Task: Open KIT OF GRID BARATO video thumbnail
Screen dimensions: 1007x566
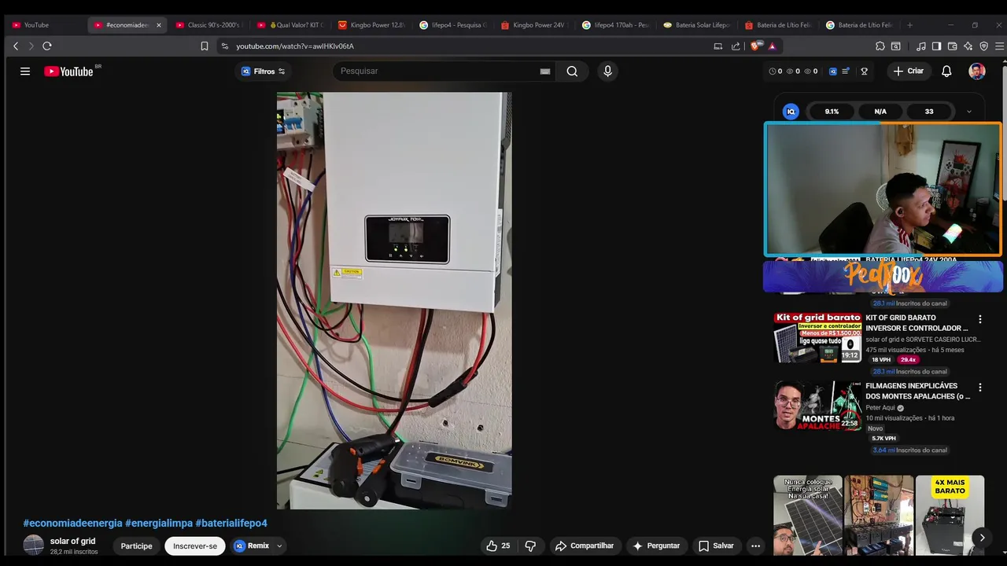Action: 817,337
